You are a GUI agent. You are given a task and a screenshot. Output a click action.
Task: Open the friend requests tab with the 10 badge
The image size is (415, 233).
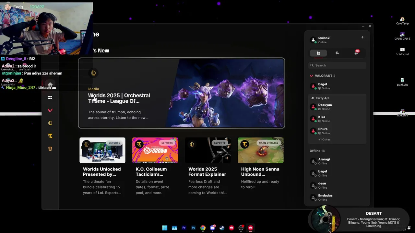pos(356,53)
